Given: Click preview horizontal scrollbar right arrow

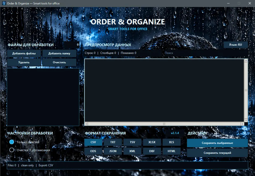Looking at the screenshot, I should [243, 124].
